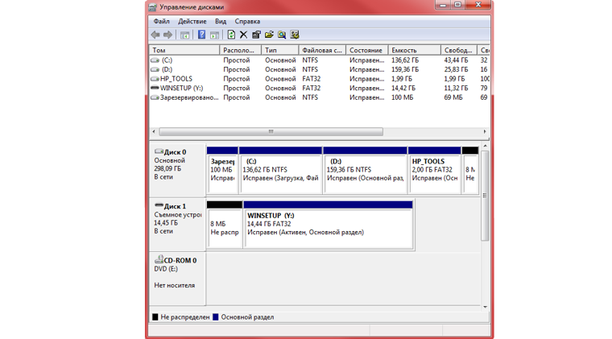This screenshot has height=339, width=612.
Task: Click the black Не распределен legend swatch
Action: coord(155,317)
